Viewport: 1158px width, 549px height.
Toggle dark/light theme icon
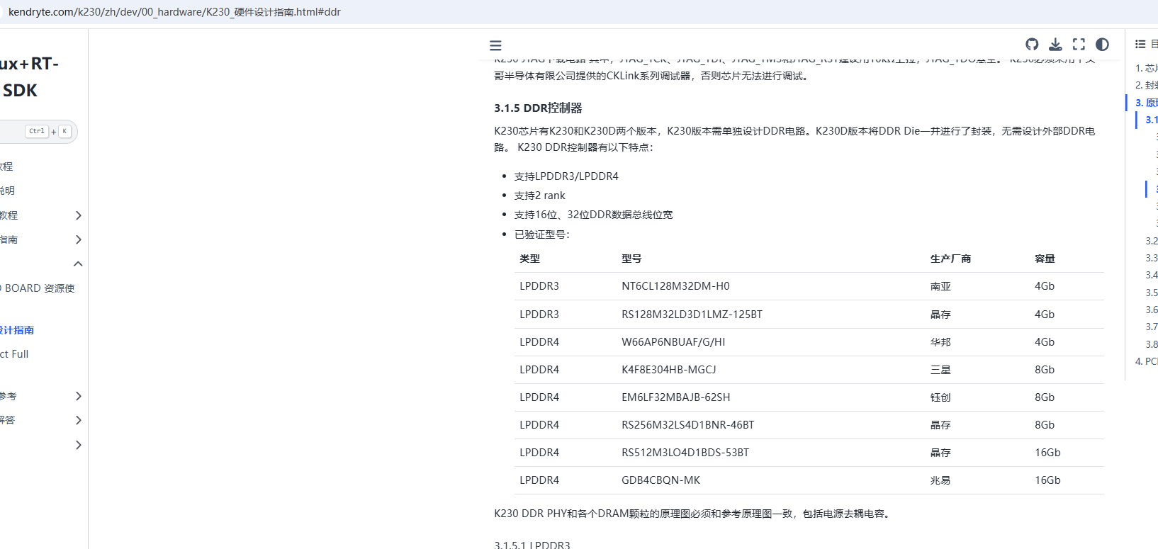(1102, 45)
